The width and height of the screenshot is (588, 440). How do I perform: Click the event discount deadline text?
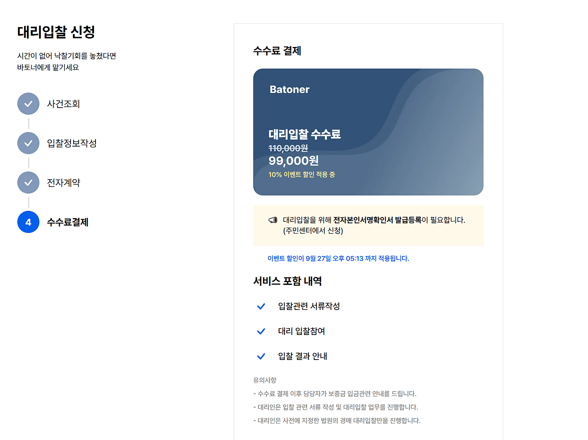[338, 259]
